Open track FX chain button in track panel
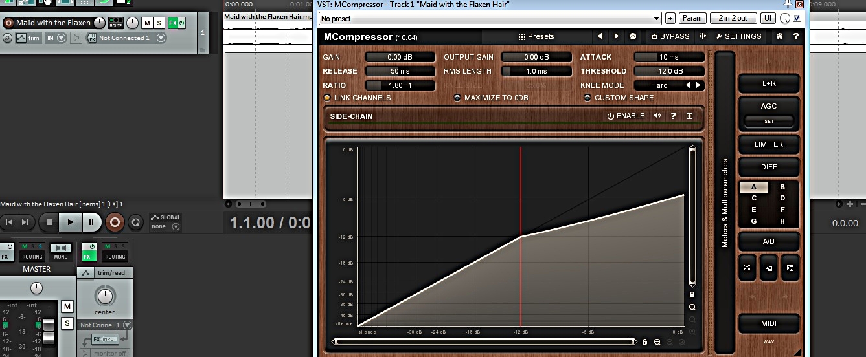The image size is (866, 357). [x=172, y=23]
